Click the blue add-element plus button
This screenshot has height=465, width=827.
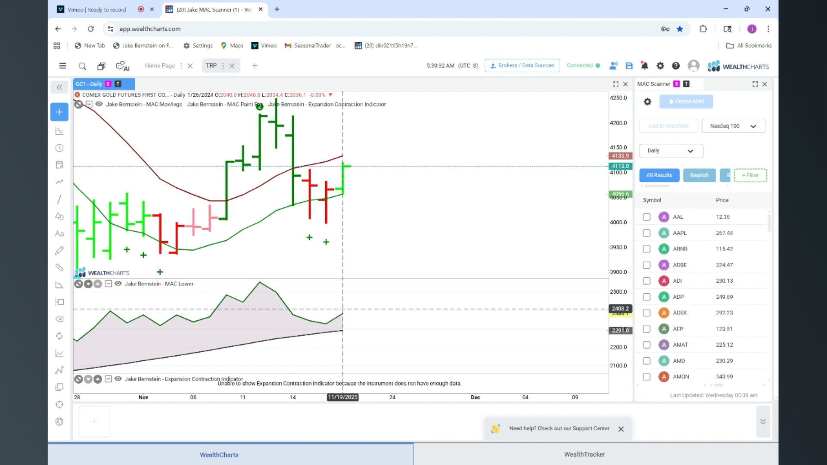[x=59, y=112]
